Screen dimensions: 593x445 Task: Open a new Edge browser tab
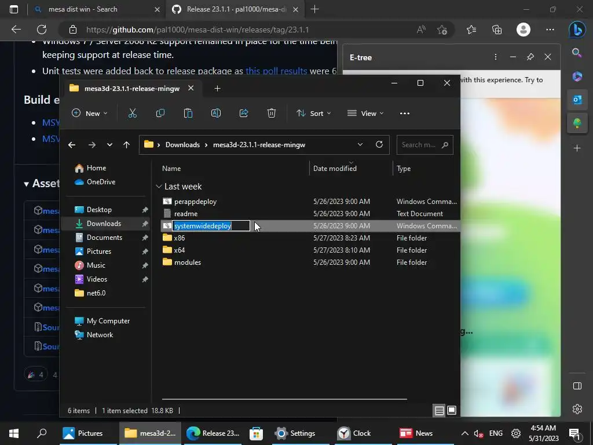[x=314, y=9]
